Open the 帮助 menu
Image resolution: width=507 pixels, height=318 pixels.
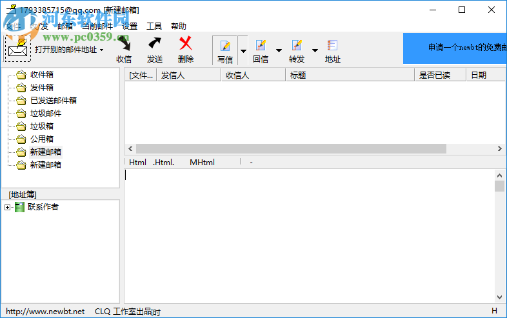click(x=179, y=26)
